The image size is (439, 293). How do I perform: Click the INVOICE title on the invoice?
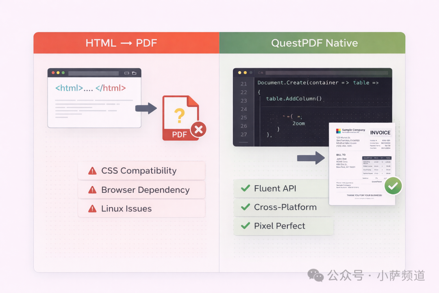(x=380, y=133)
